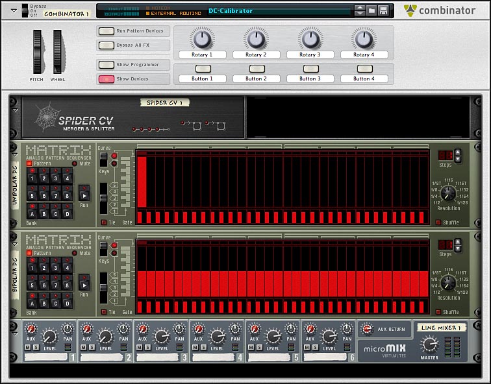Collapse the Spider CV device fold arrow

pyautogui.click(x=14, y=110)
